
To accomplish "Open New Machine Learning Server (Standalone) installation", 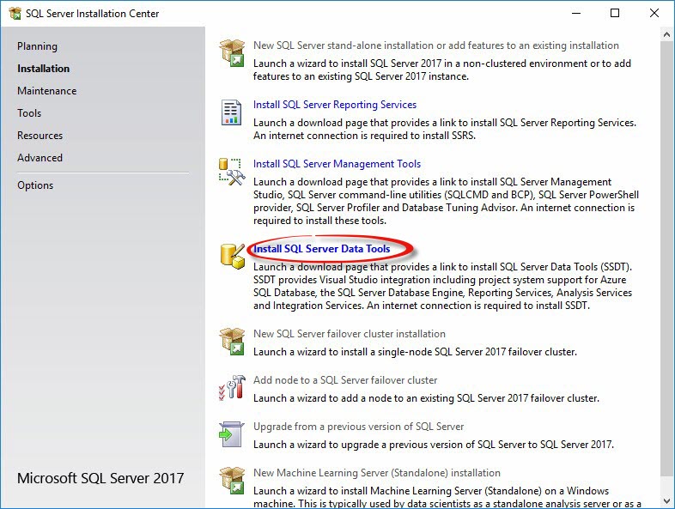I will [377, 473].
